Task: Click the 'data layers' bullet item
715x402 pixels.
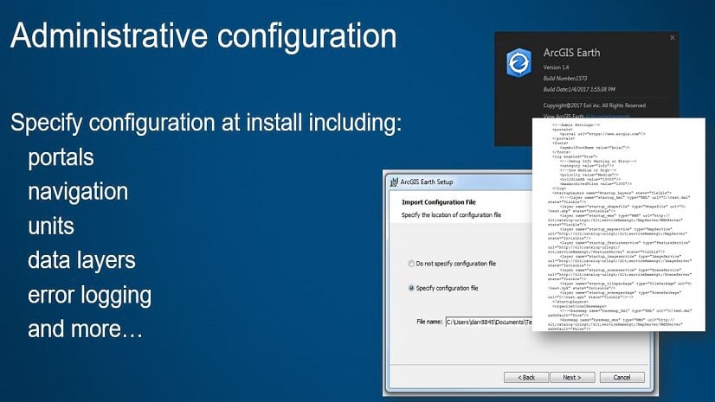Action: point(81,261)
